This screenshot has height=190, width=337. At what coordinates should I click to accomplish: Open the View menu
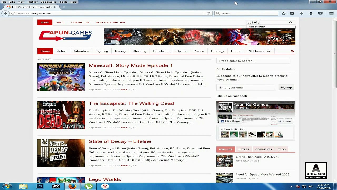pyautogui.click(x=21, y=2)
